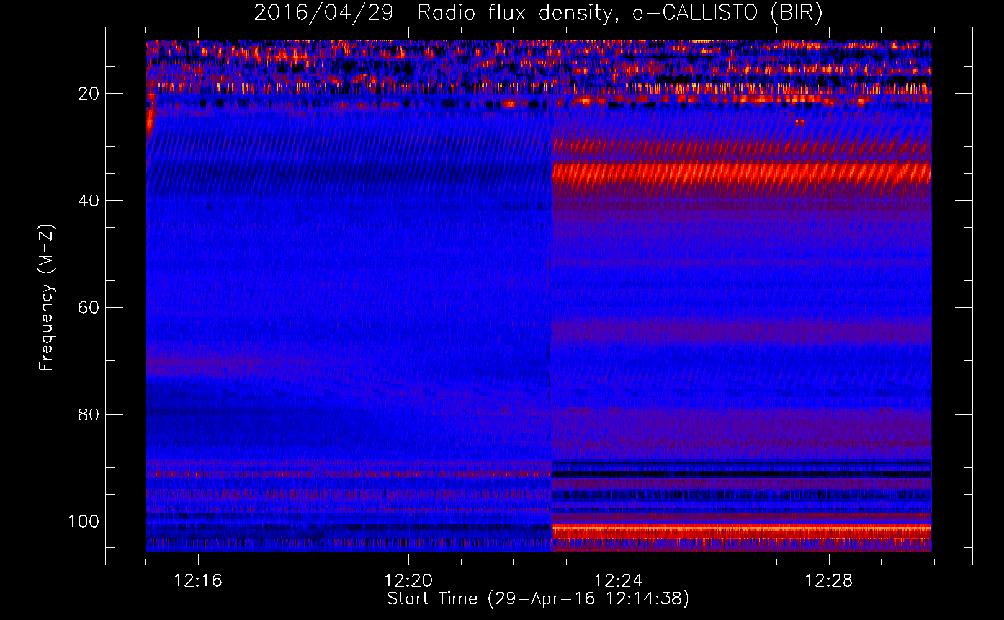Click the "Start Time (29-Apr-16 12:14:38)" label
Viewport: 1004px width, 620px height.
tap(538, 598)
